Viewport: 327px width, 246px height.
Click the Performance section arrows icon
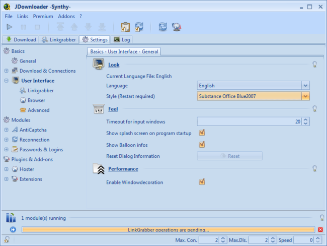point(99,169)
